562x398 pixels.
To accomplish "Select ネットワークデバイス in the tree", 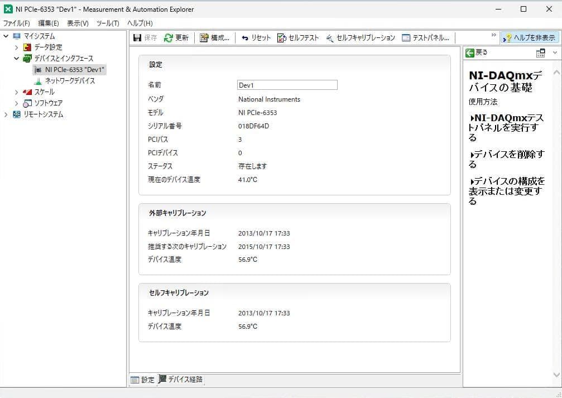I will (x=70, y=81).
